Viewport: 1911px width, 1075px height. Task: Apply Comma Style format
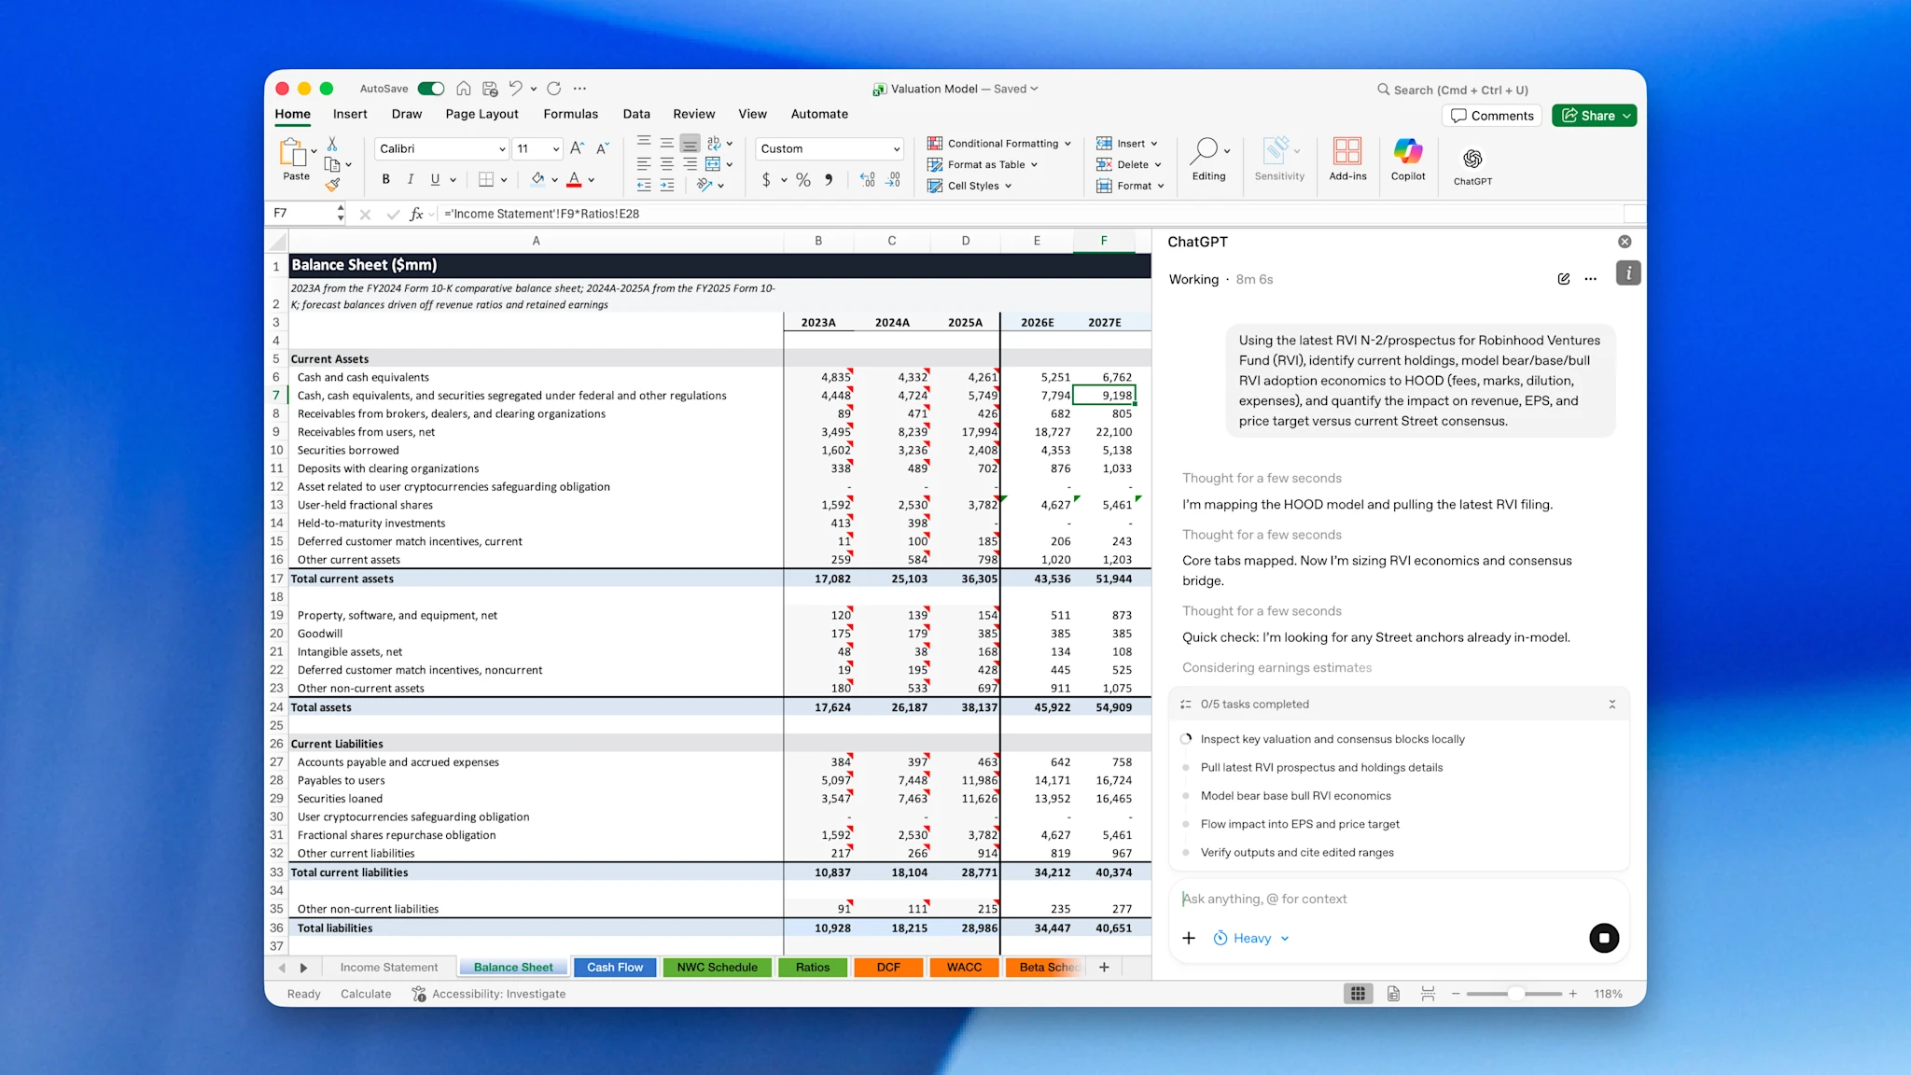click(x=829, y=179)
